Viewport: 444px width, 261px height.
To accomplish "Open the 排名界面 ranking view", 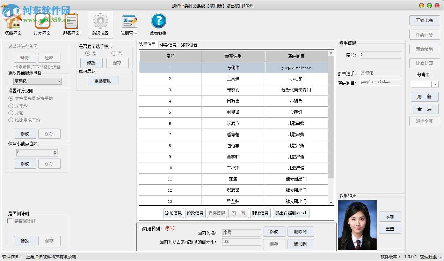I will point(71,24).
